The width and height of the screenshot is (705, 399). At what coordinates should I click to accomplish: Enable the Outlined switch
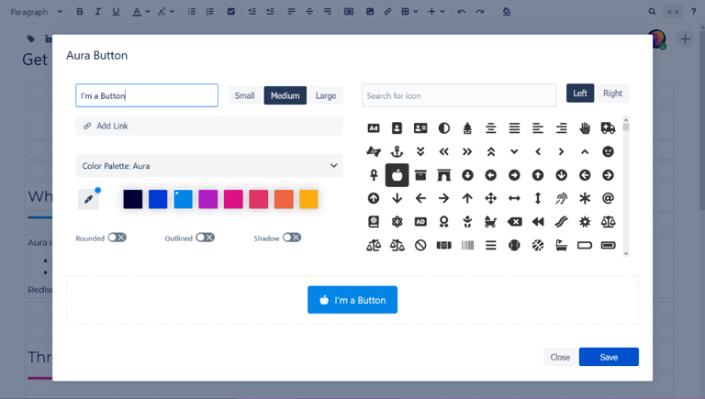tap(206, 238)
